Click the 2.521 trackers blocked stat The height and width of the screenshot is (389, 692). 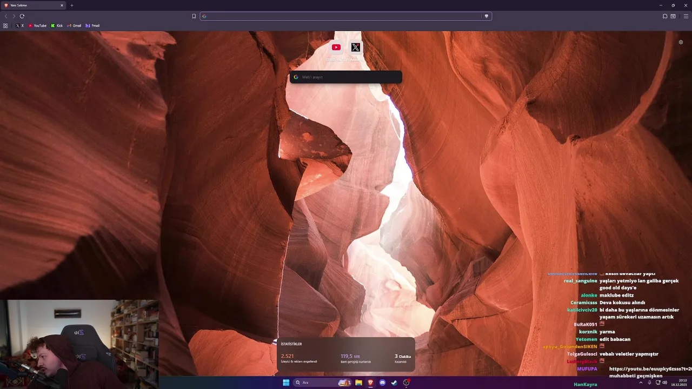tap(299, 358)
